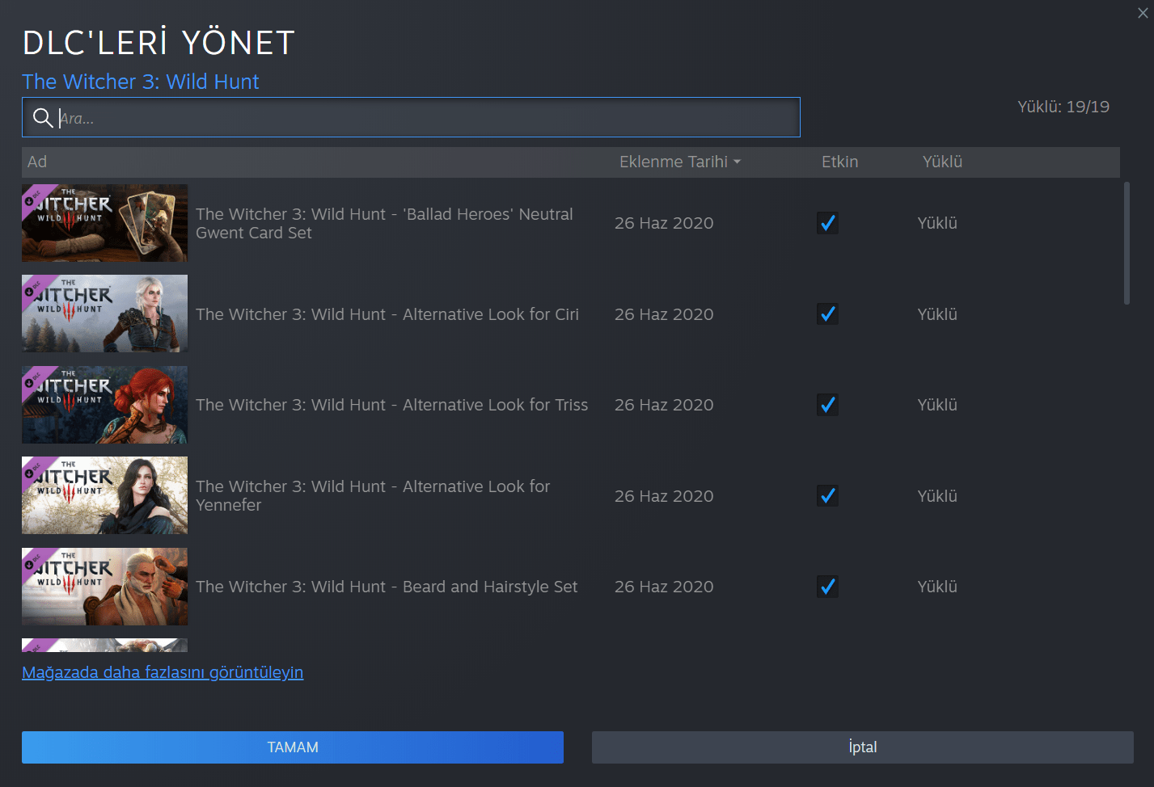The width and height of the screenshot is (1154, 787).
Task: Click the İptal button
Action: tap(862, 747)
